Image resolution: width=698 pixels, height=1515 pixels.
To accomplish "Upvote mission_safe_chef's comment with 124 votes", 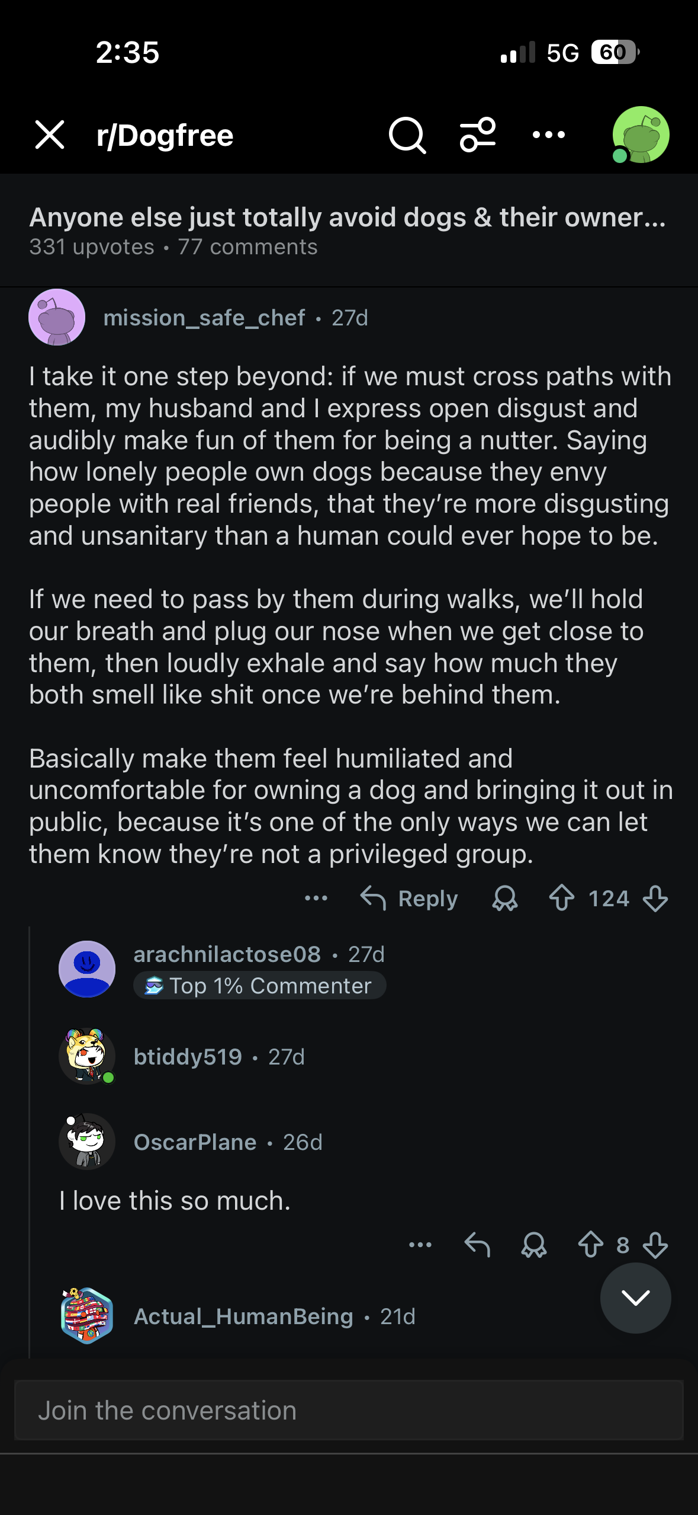I will pos(561,899).
